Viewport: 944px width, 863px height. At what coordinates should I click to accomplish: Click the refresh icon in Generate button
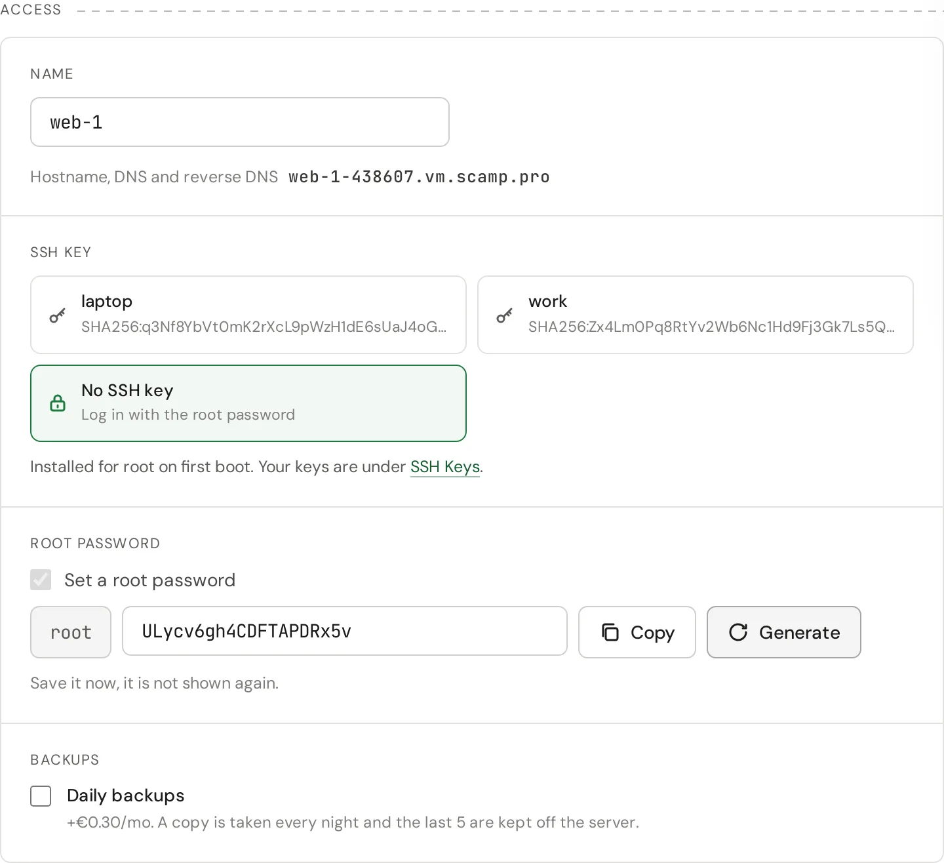point(738,632)
